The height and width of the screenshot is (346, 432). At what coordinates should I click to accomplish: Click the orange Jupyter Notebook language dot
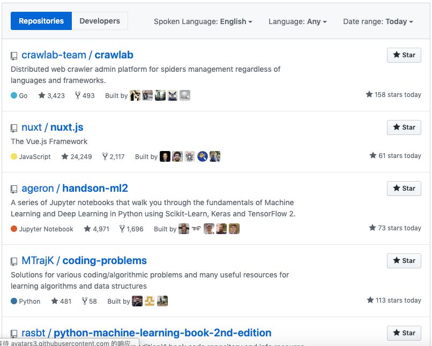click(14, 229)
